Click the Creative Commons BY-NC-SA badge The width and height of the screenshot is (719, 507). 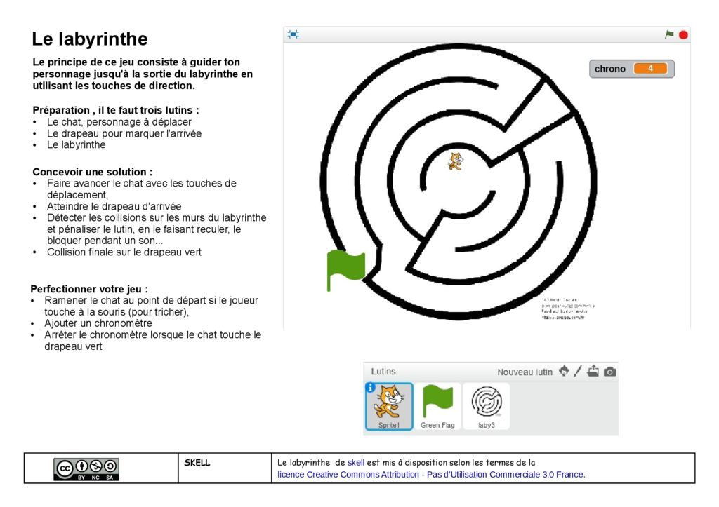[86, 468]
